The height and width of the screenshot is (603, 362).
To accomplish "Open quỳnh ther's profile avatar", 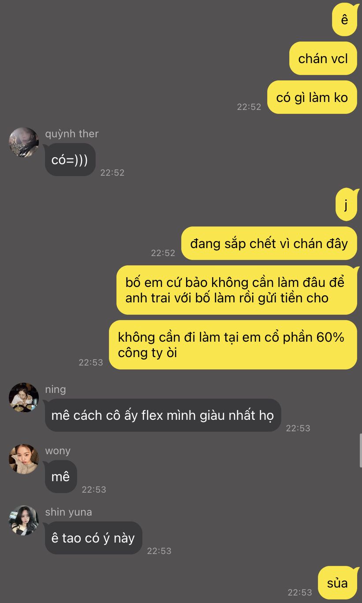I will coord(24,142).
